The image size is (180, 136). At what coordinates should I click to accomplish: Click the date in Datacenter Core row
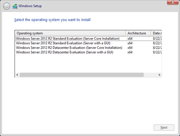157,48
